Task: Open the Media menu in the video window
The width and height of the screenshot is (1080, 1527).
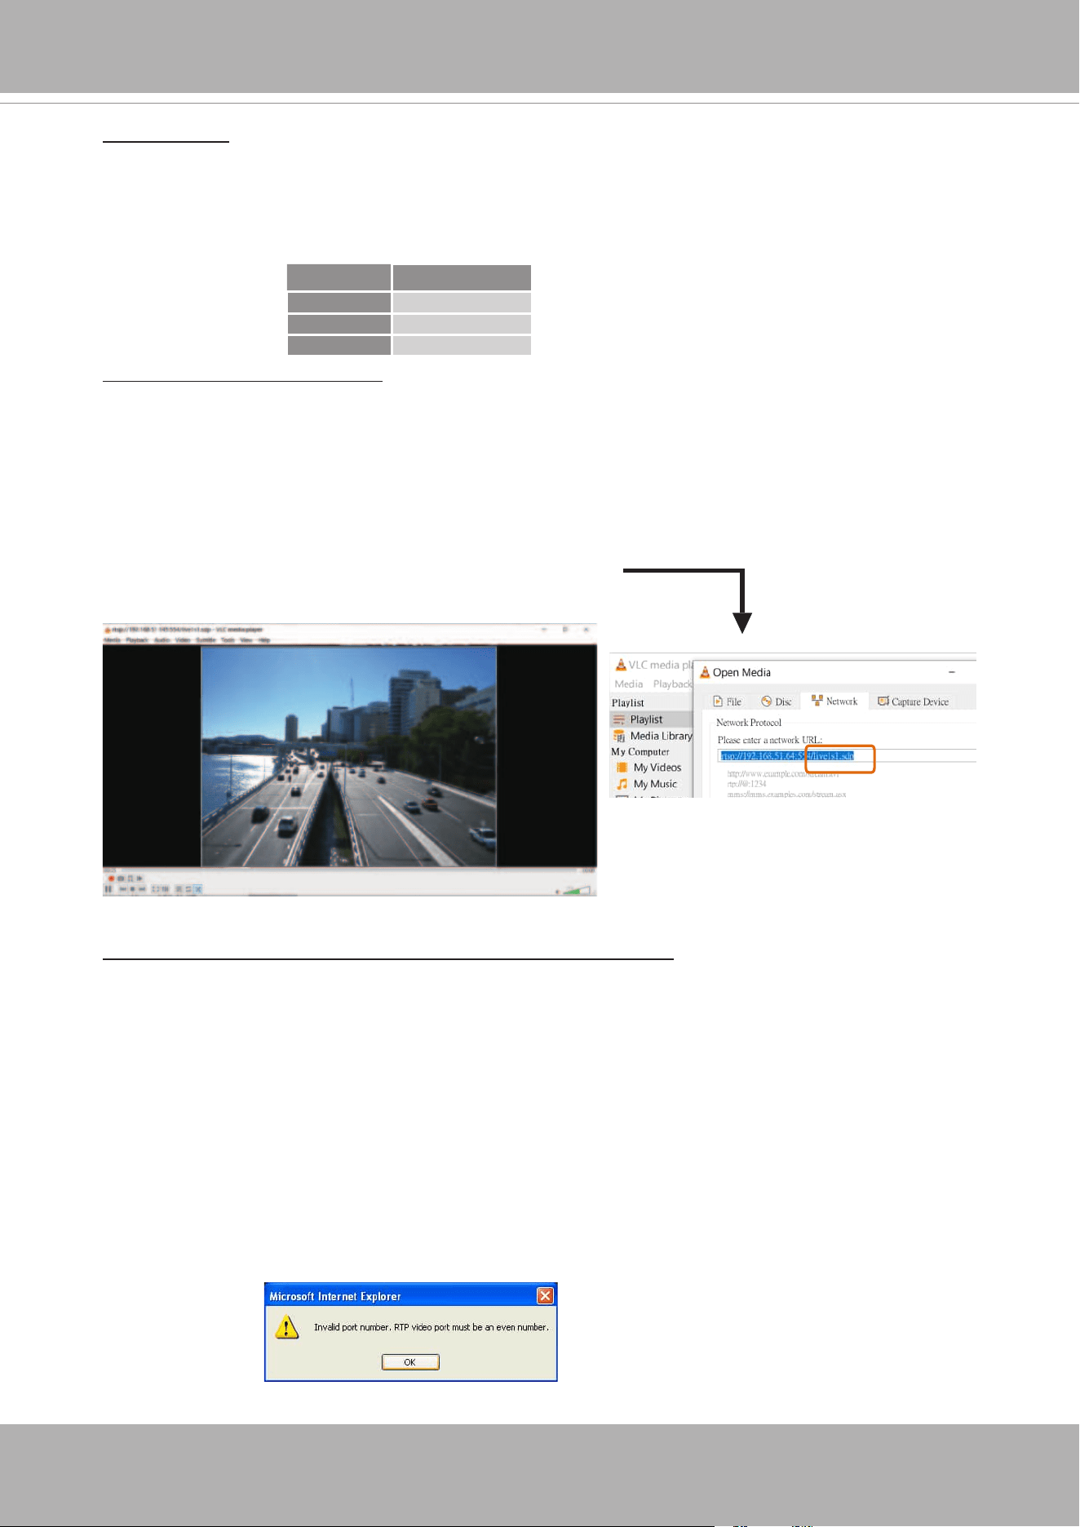Action: tap(113, 640)
